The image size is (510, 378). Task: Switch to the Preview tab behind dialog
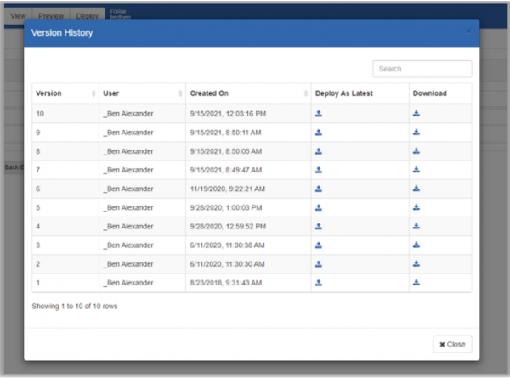[51, 16]
